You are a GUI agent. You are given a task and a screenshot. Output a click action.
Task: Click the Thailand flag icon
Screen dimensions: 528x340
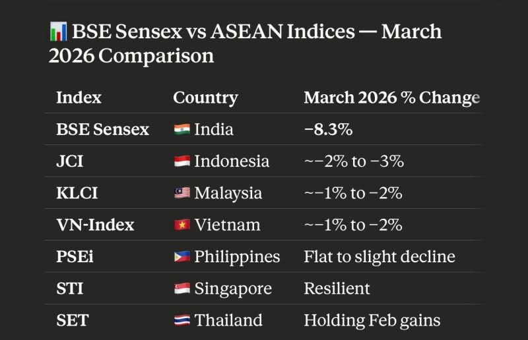pyautogui.click(x=181, y=320)
